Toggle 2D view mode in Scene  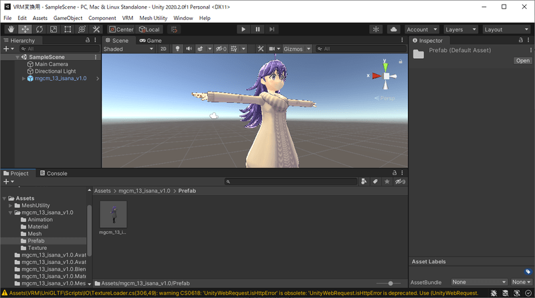tap(163, 49)
